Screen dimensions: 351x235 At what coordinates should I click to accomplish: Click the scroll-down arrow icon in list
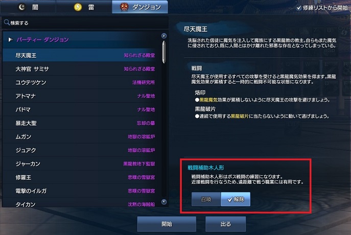coord(164,202)
